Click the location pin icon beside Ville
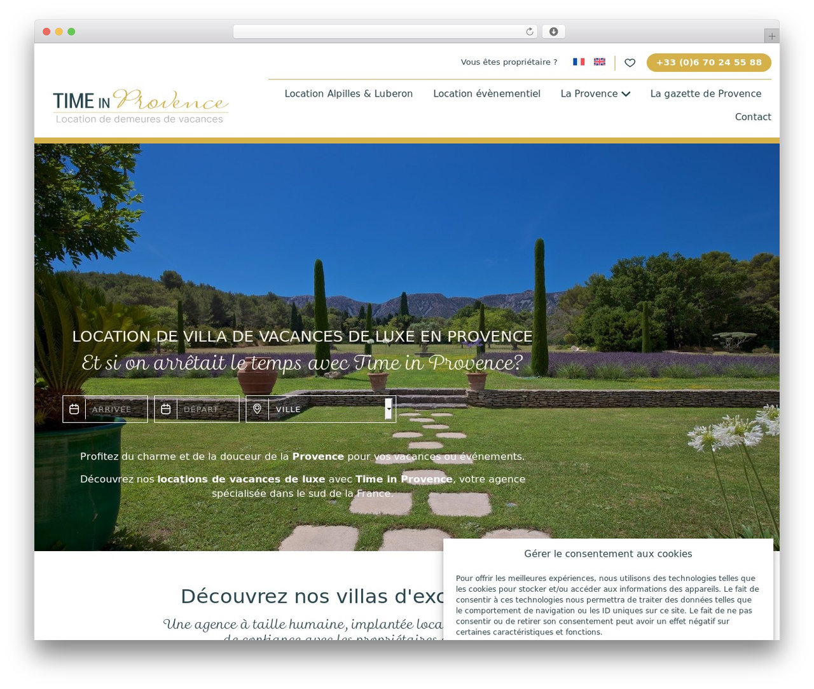814x689 pixels. (x=258, y=409)
